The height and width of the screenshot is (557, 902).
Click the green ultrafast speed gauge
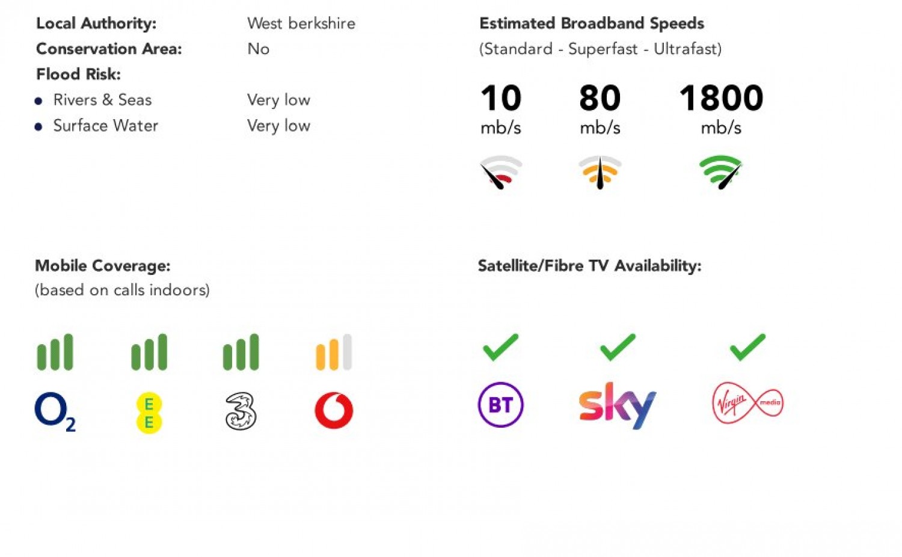(x=720, y=172)
